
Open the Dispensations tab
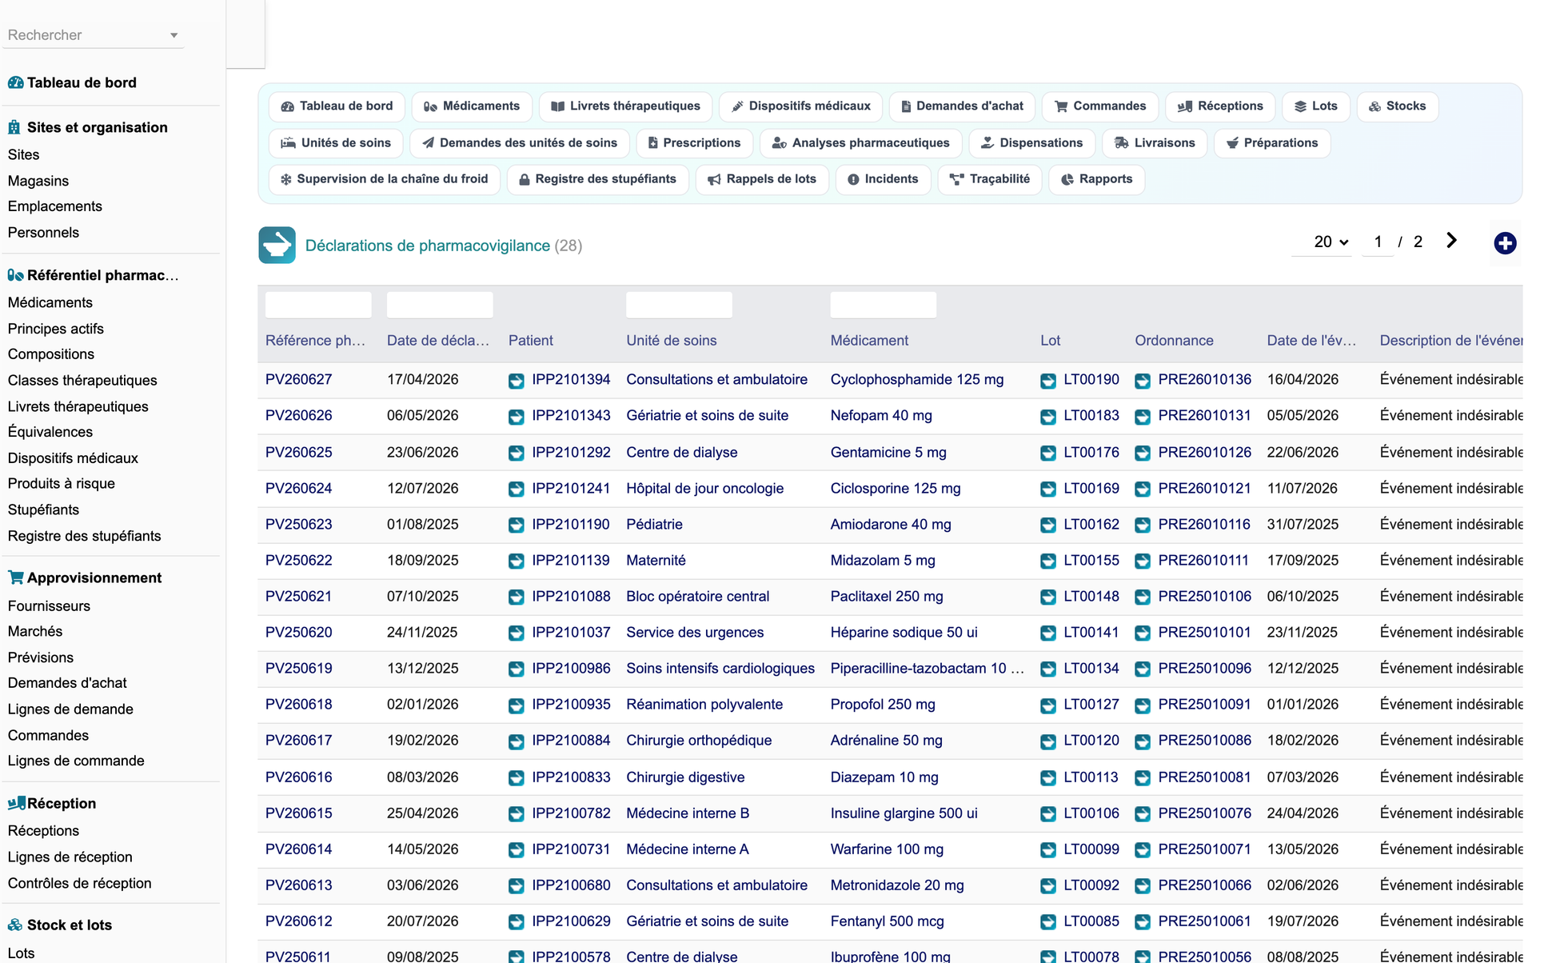[x=1031, y=143]
